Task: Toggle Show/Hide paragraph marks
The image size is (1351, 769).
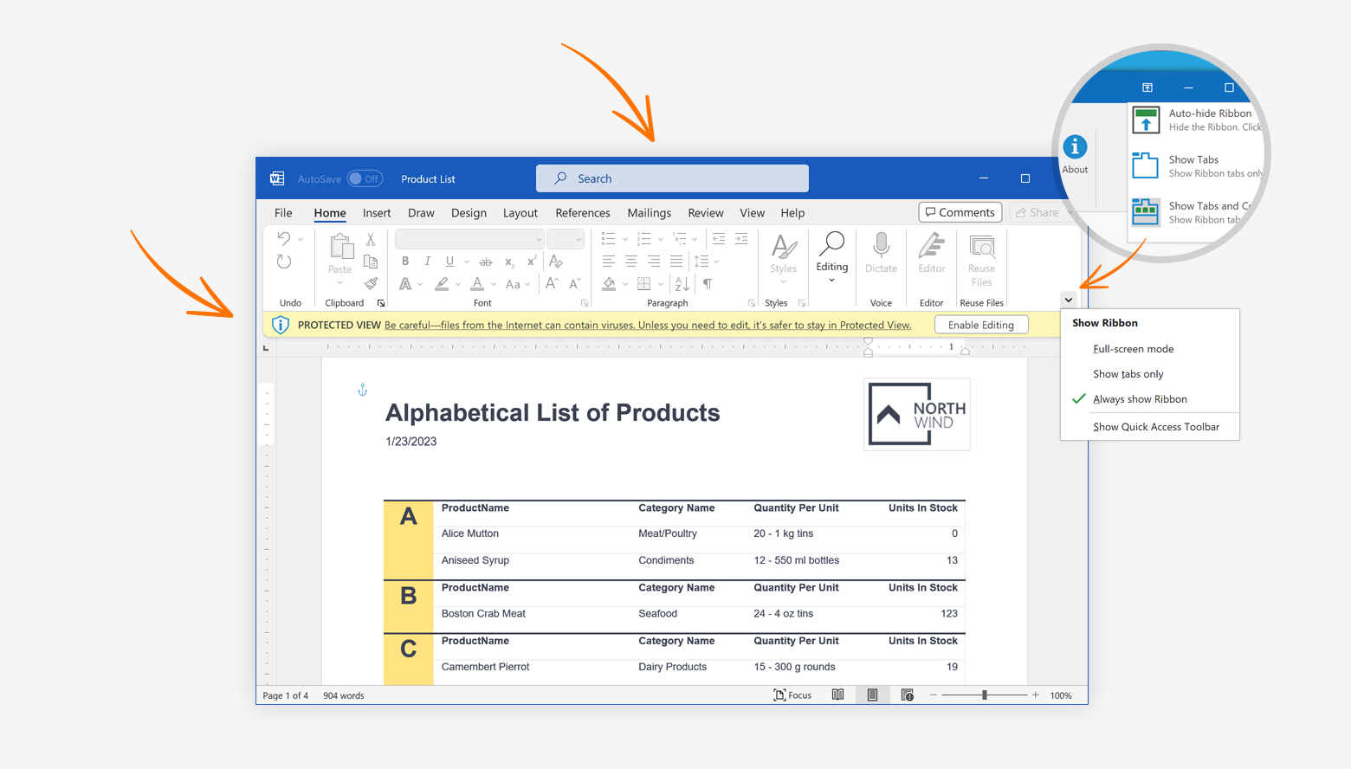Action: [x=708, y=283]
